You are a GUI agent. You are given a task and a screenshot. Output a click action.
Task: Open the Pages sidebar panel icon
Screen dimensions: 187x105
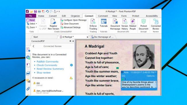(x=28, y=65)
